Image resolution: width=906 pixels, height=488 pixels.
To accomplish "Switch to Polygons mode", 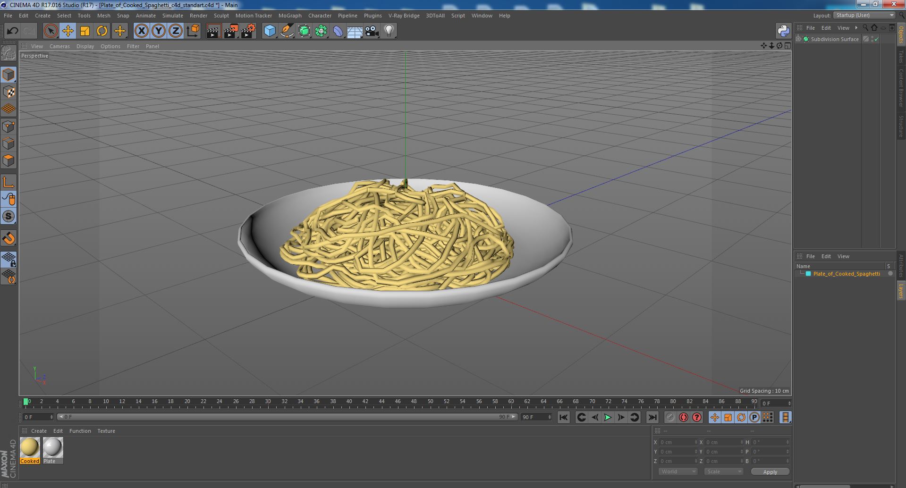I will coord(8,160).
